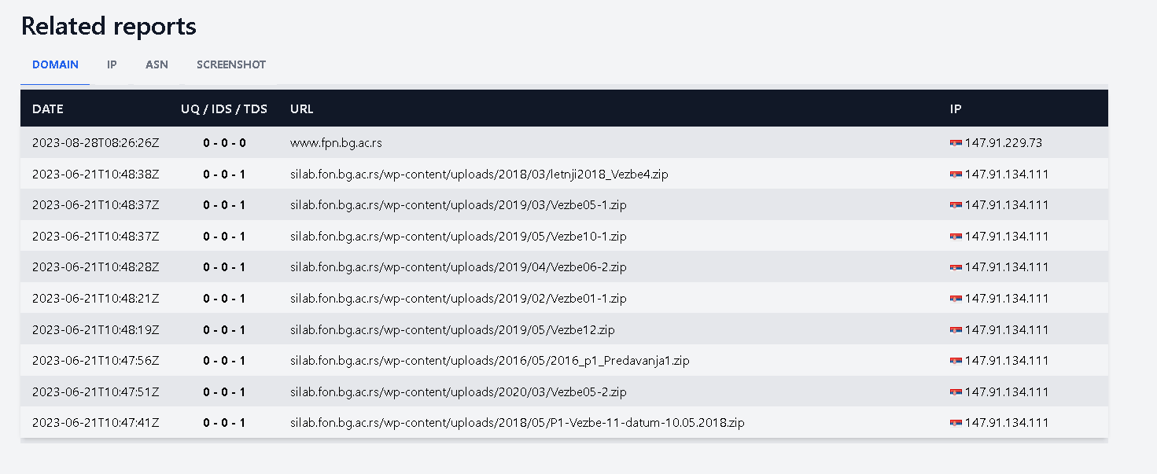Open the 2016_p1_Predavanja1.zip URL report

pos(490,361)
